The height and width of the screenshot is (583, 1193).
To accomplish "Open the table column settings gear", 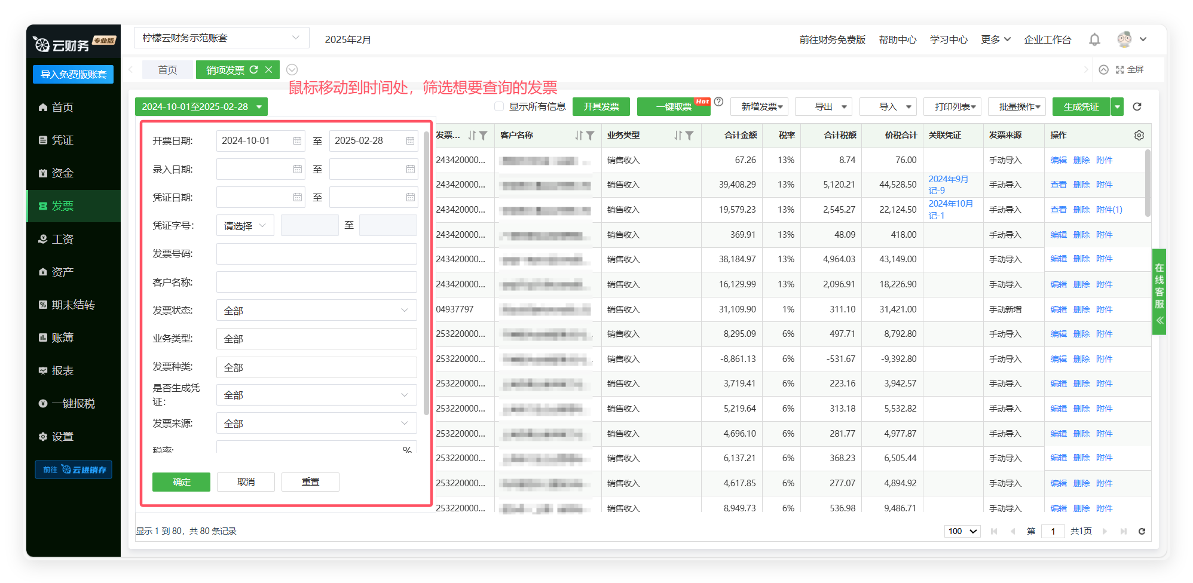I will click(1139, 136).
